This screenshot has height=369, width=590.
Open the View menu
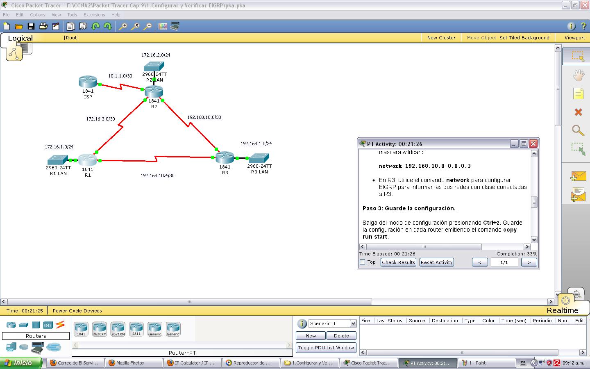(x=56, y=15)
